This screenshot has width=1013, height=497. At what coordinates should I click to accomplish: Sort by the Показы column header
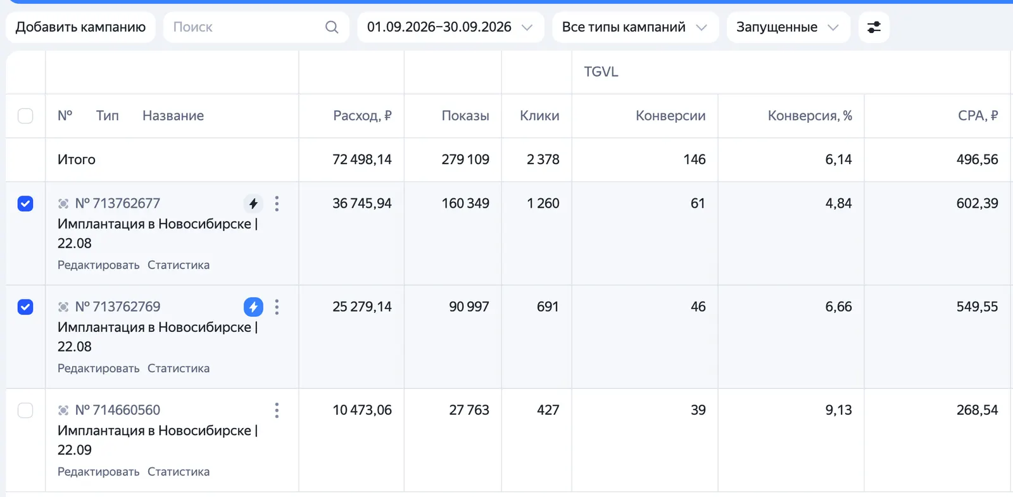pyautogui.click(x=465, y=116)
